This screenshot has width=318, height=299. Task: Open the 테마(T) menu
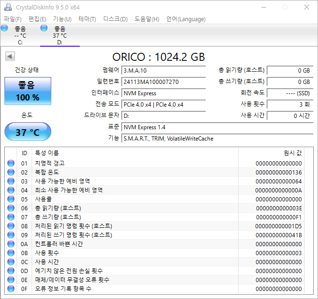(87, 19)
